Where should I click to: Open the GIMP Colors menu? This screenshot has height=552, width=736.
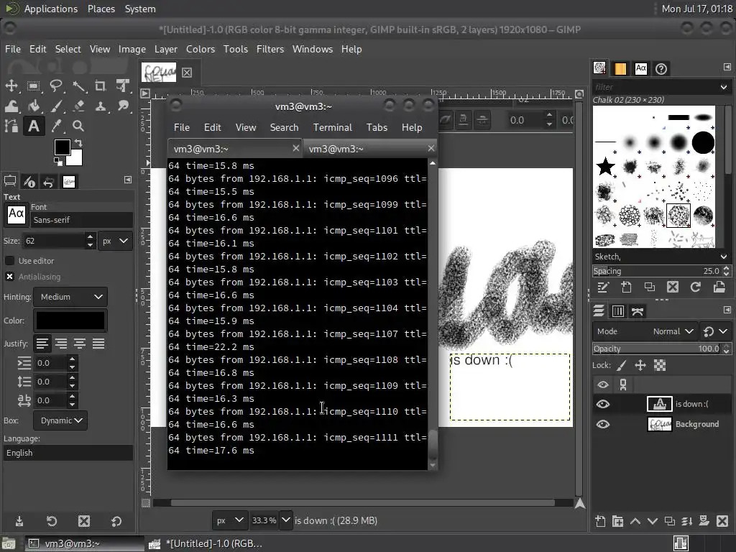tap(201, 50)
